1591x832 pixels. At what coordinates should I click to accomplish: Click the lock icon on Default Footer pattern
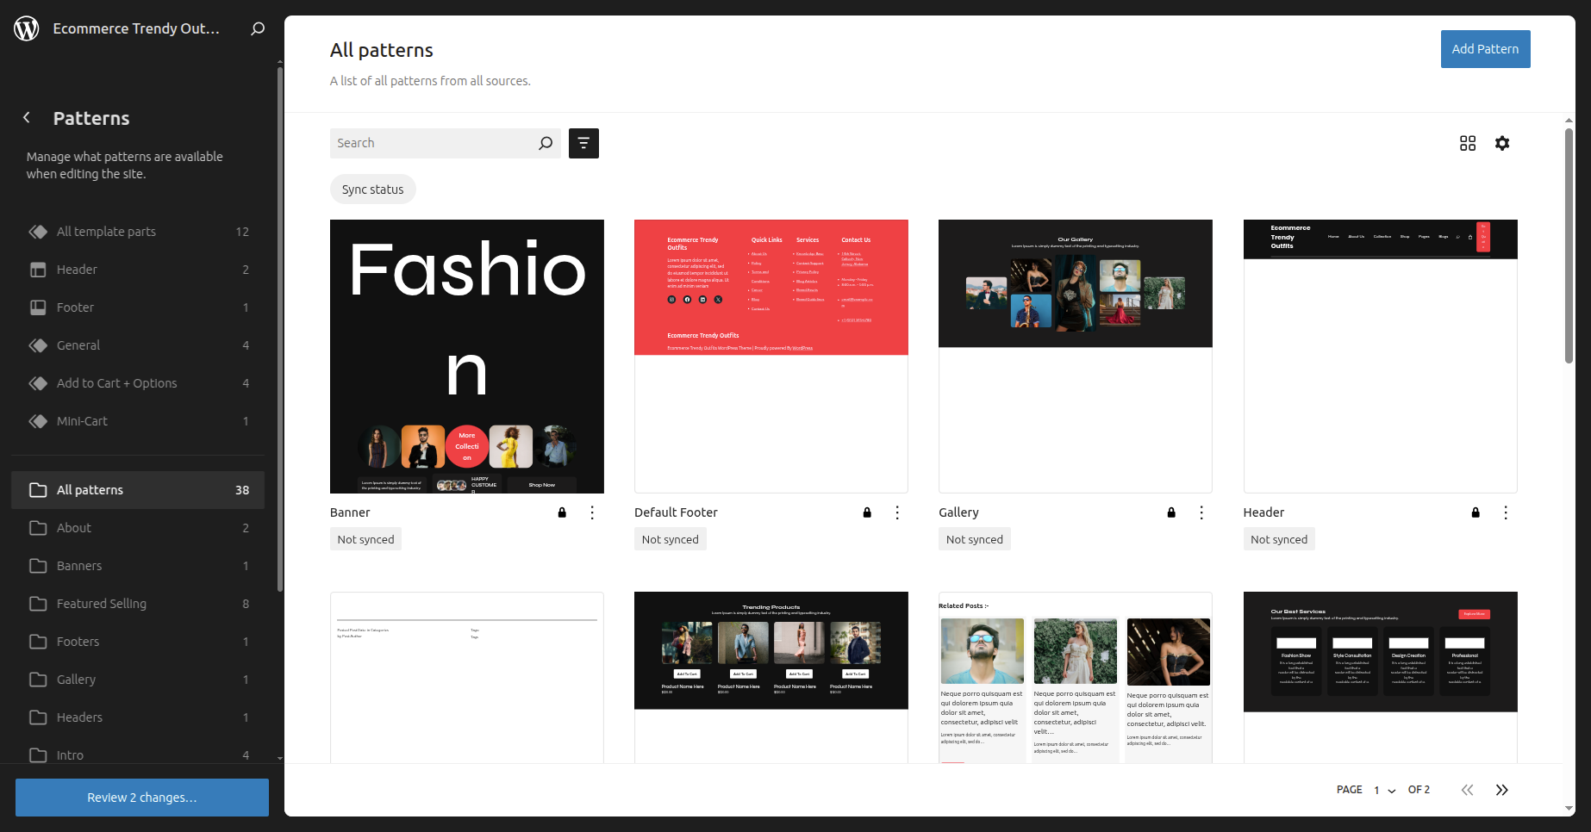[867, 512]
